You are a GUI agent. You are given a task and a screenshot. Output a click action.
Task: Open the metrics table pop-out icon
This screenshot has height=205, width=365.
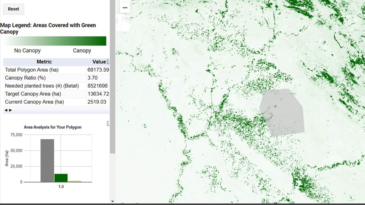point(108,62)
